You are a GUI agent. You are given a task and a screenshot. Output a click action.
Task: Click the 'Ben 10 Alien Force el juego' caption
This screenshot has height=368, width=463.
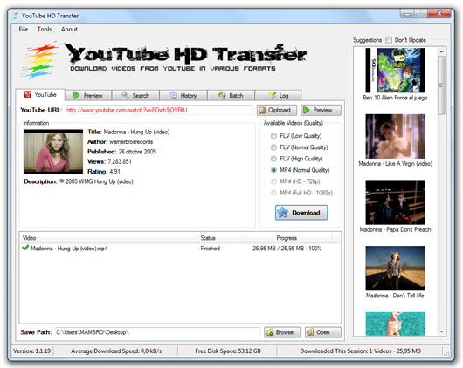[395, 98]
